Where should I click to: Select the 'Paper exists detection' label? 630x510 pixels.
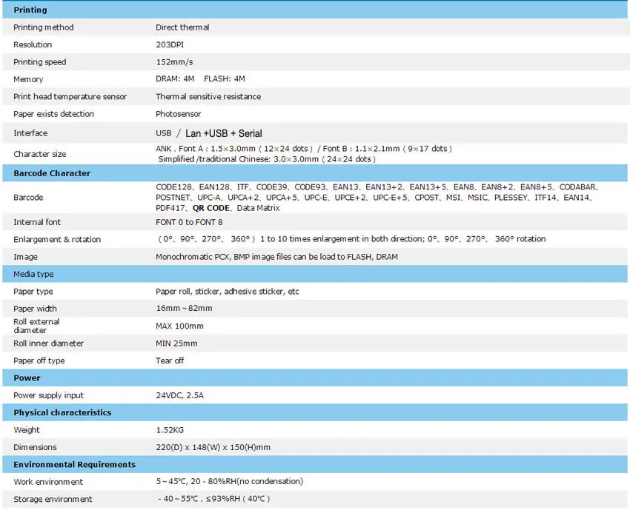[53, 114]
